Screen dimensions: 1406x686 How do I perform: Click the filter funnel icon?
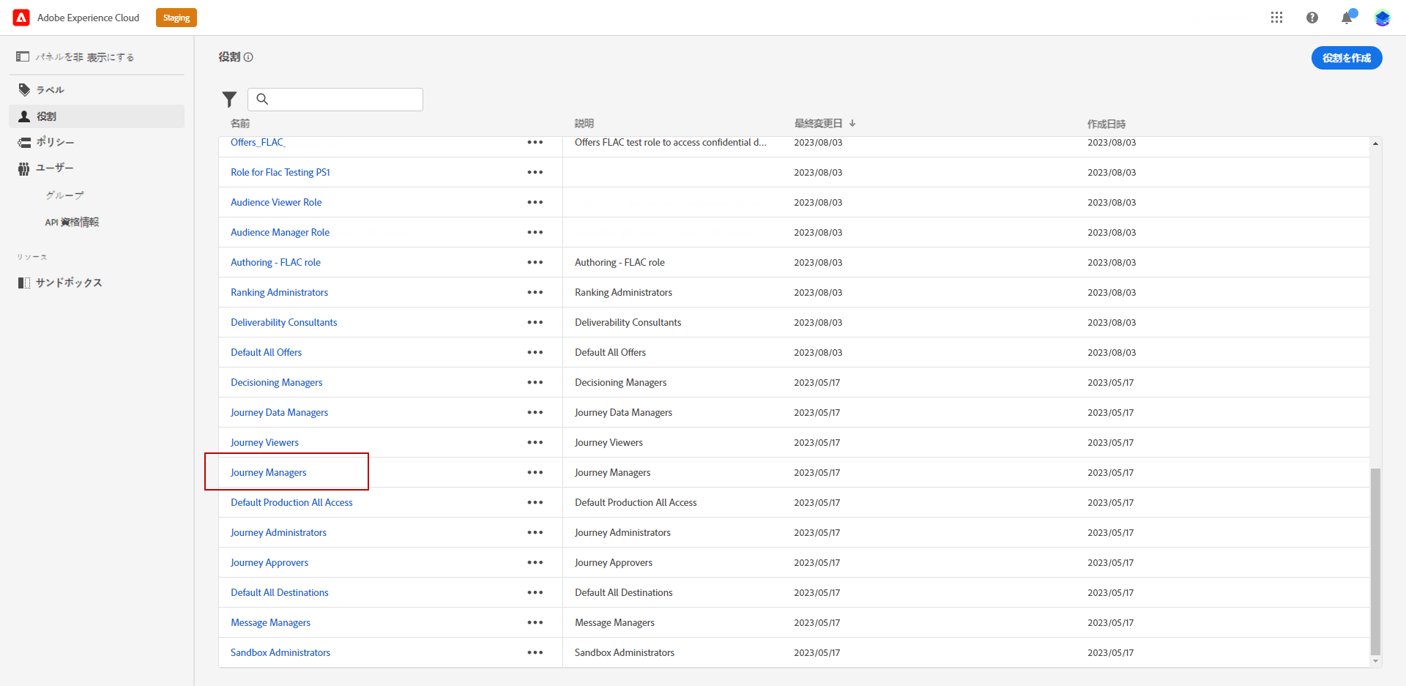click(x=229, y=100)
